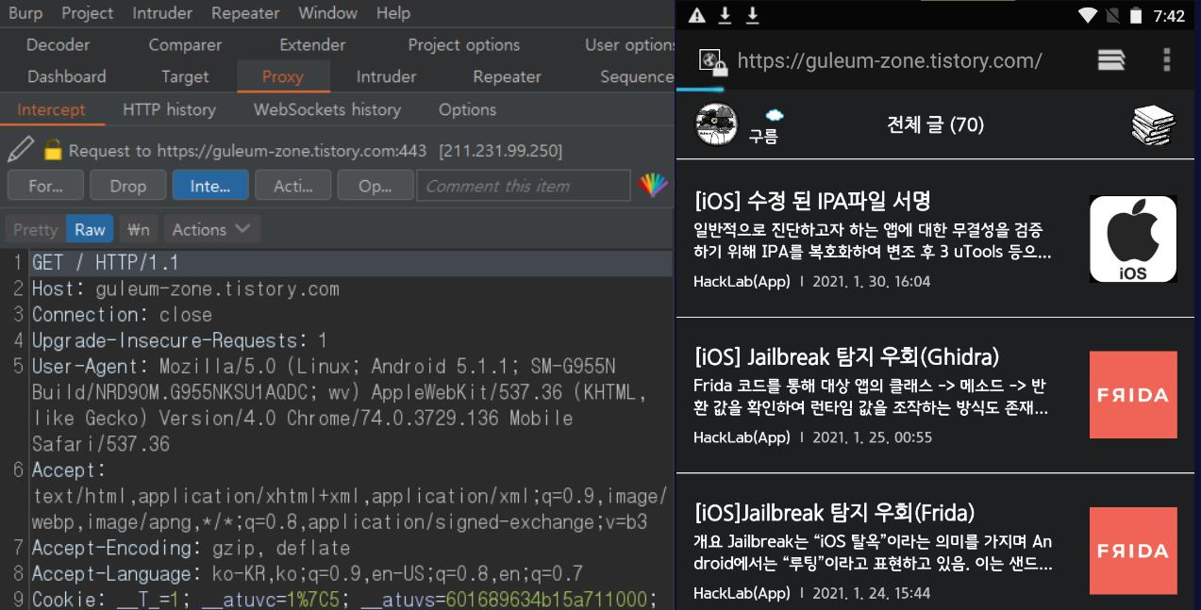Click the browser URL address bar
Image resolution: width=1201 pixels, height=610 pixels.
(x=890, y=61)
